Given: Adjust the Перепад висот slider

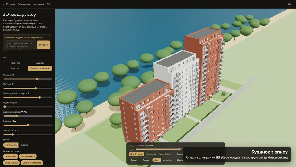Looking at the screenshot, I should [28, 97].
